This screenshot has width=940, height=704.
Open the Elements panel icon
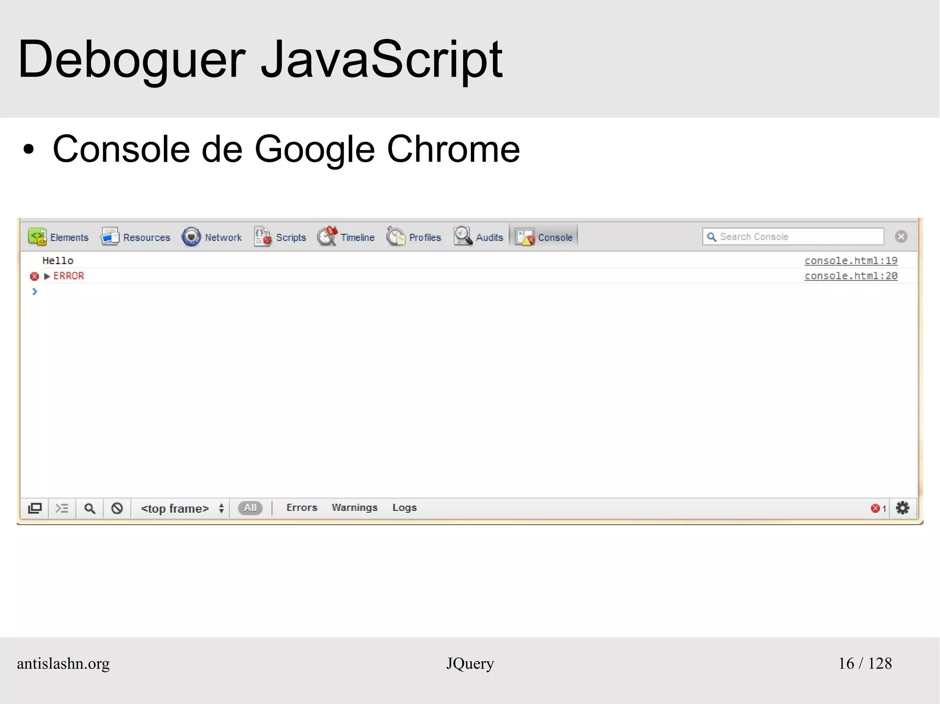click(37, 237)
